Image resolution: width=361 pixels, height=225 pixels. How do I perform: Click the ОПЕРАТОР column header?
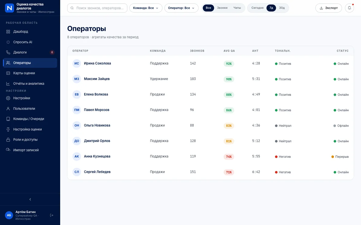(x=80, y=51)
